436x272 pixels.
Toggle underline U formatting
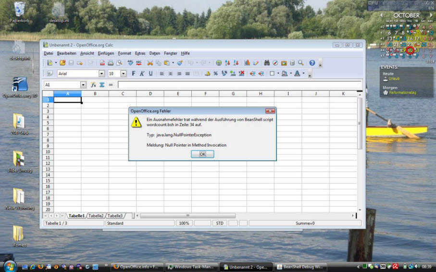pos(150,74)
